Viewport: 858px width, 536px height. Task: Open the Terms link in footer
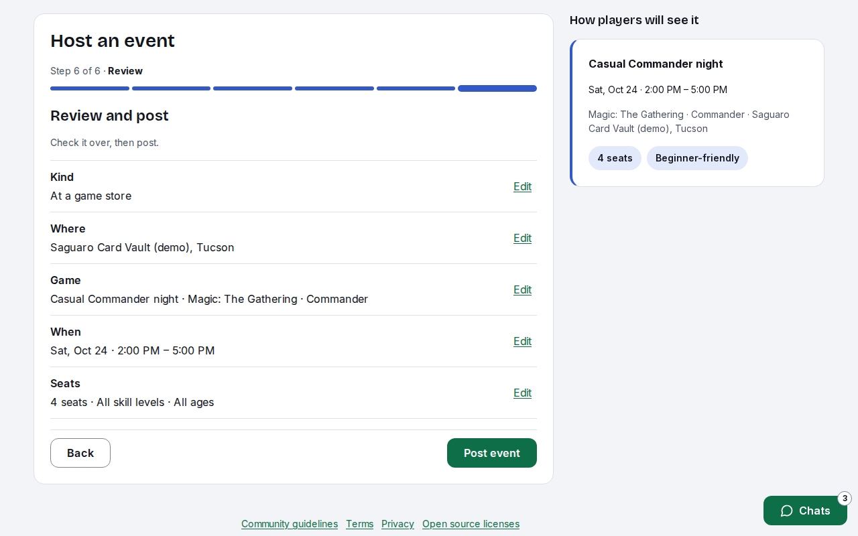(x=360, y=524)
